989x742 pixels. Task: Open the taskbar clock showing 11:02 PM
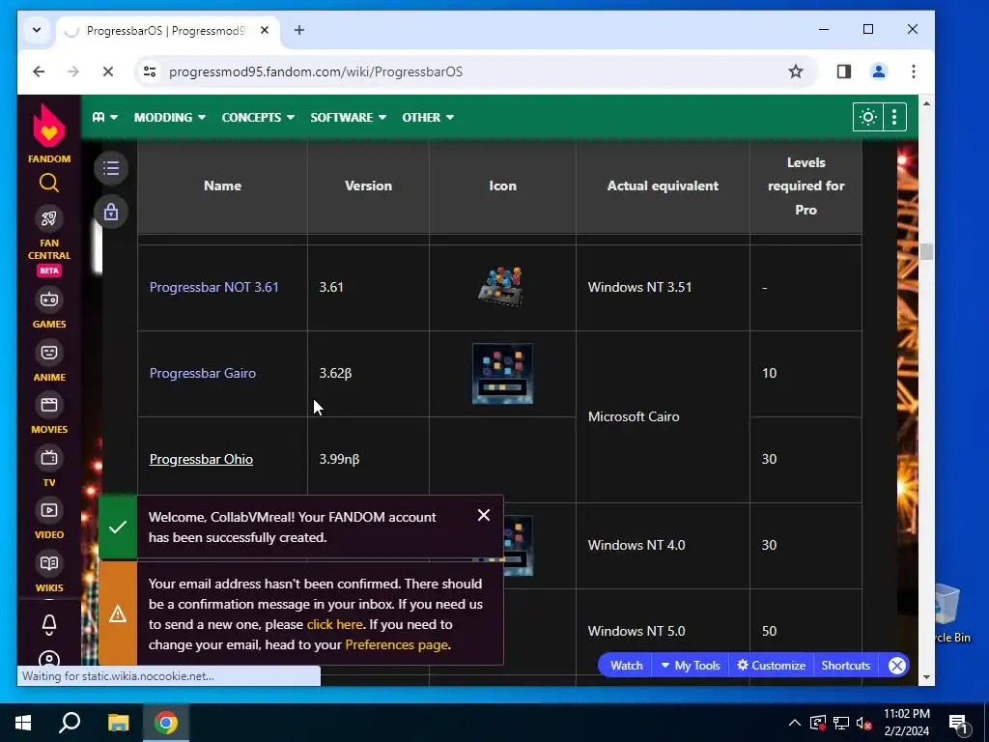pyautogui.click(x=906, y=723)
